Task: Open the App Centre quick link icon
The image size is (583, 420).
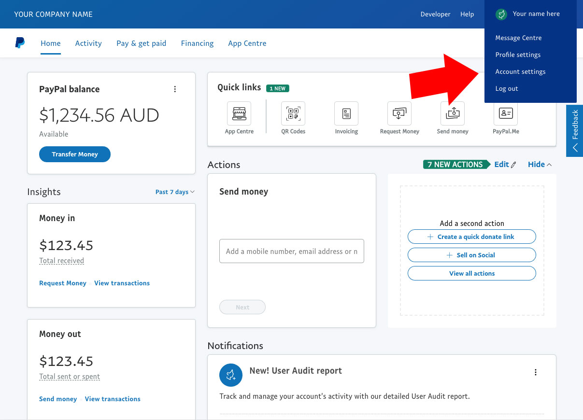Action: pos(239,113)
